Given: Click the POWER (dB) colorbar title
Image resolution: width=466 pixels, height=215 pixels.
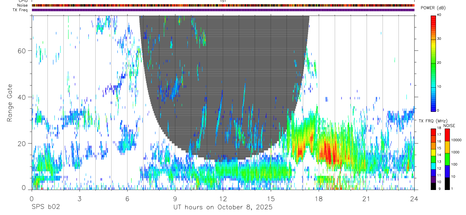Looking at the screenshot, I should (x=433, y=8).
